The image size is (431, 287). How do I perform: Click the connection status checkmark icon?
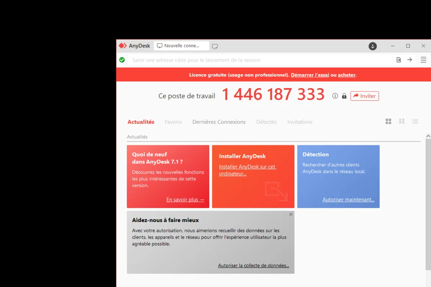pyautogui.click(x=122, y=59)
